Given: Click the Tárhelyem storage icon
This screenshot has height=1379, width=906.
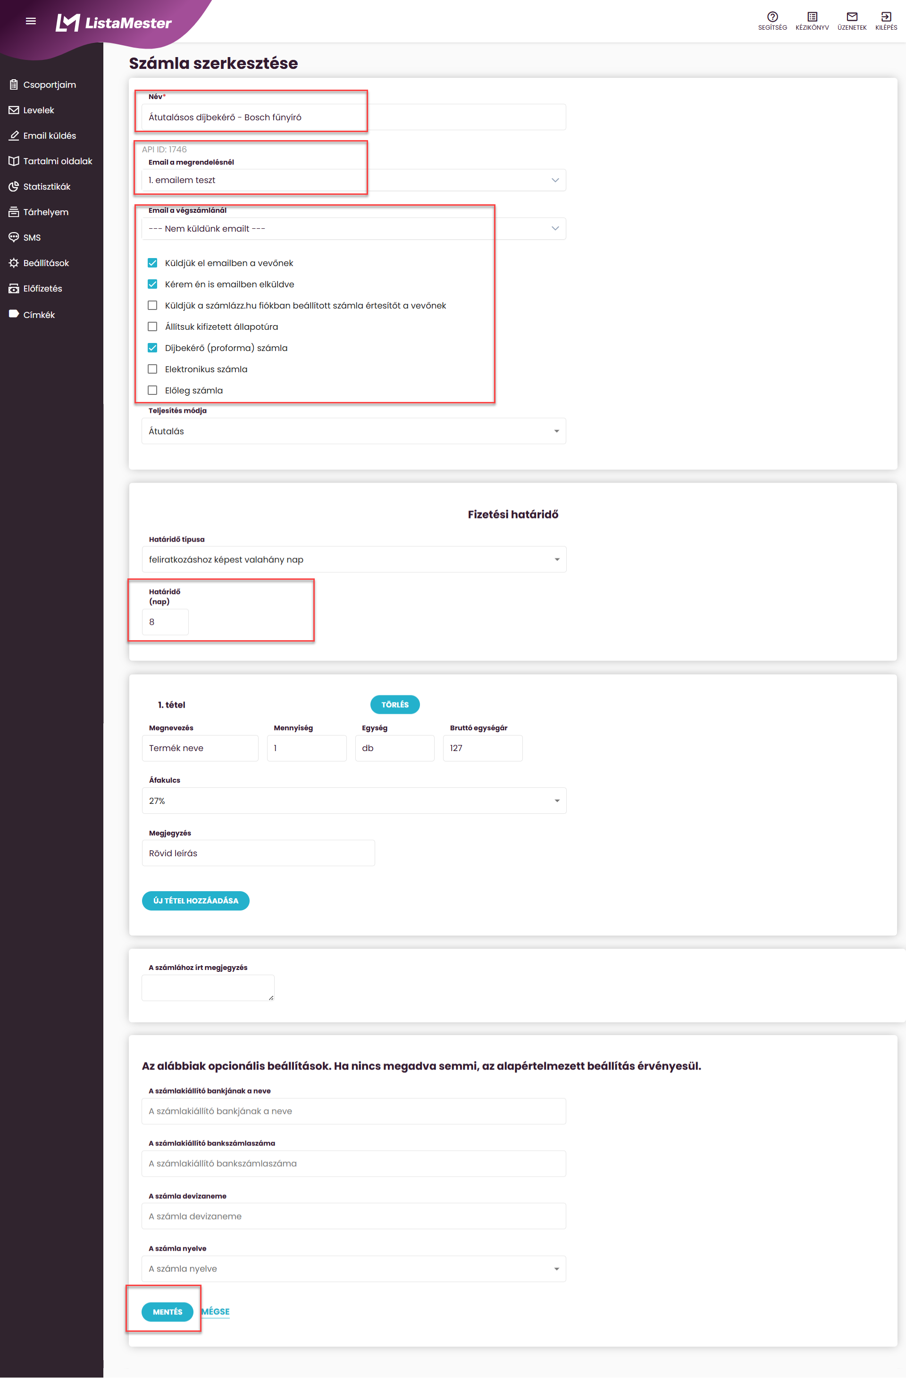Looking at the screenshot, I should [14, 212].
